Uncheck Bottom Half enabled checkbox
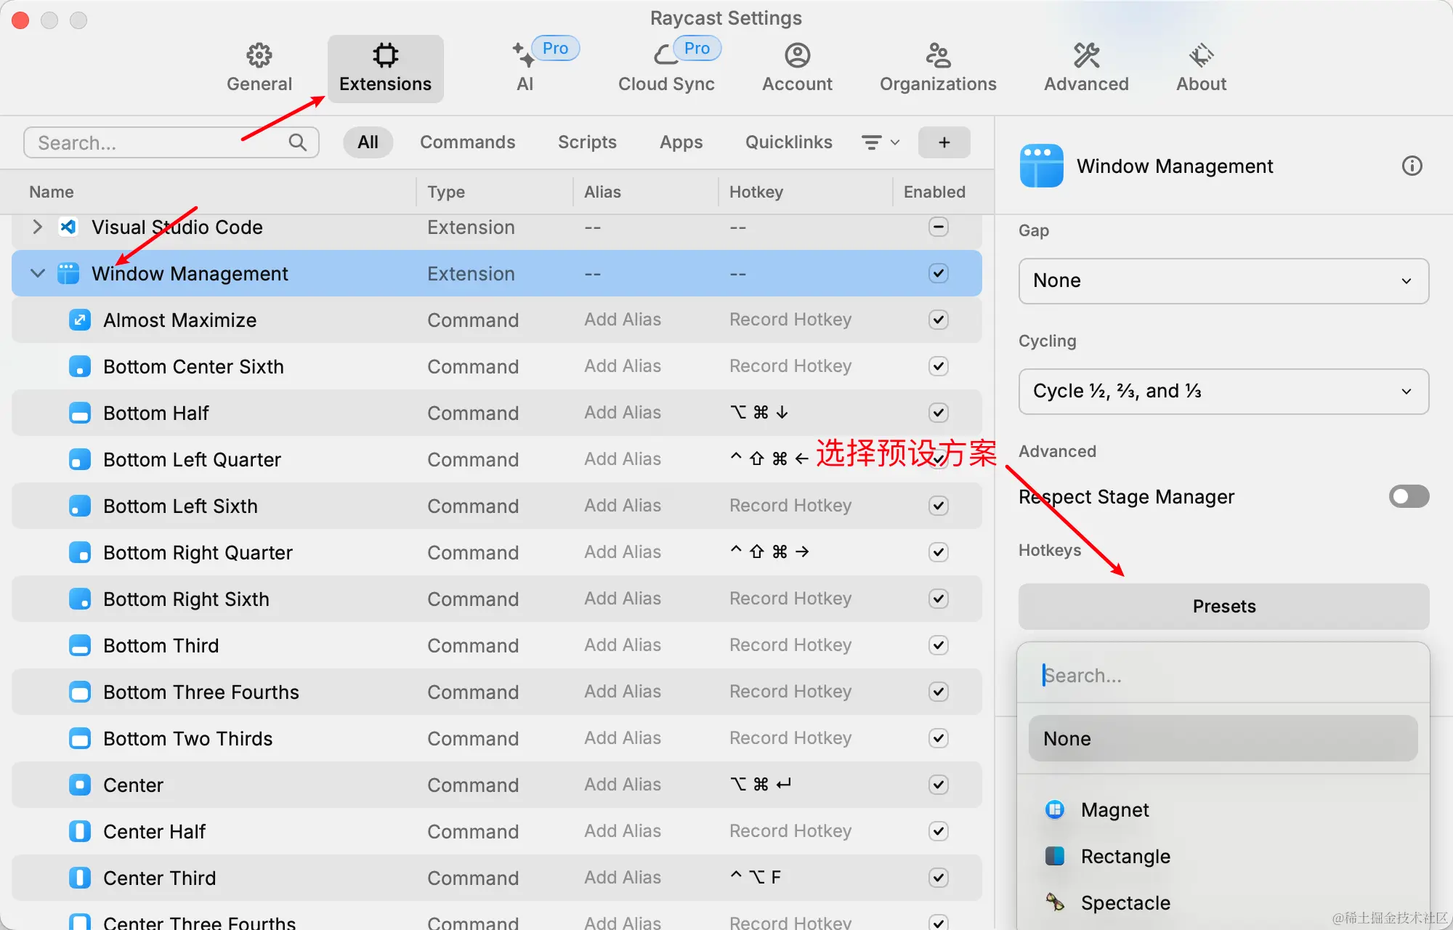1453x930 pixels. [938, 413]
